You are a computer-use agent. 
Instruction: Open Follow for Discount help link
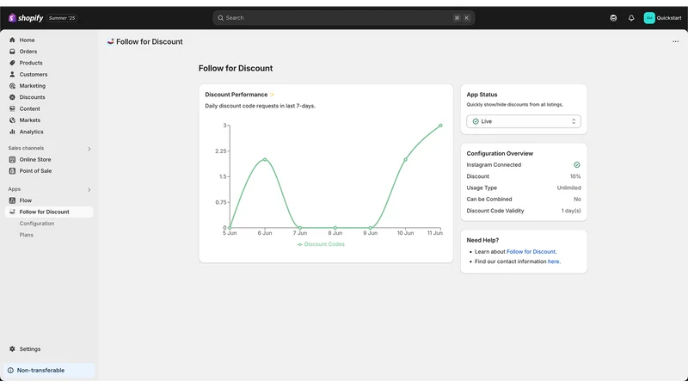click(x=531, y=251)
